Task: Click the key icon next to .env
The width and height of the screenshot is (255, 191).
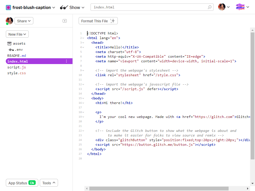Action: 11,50
